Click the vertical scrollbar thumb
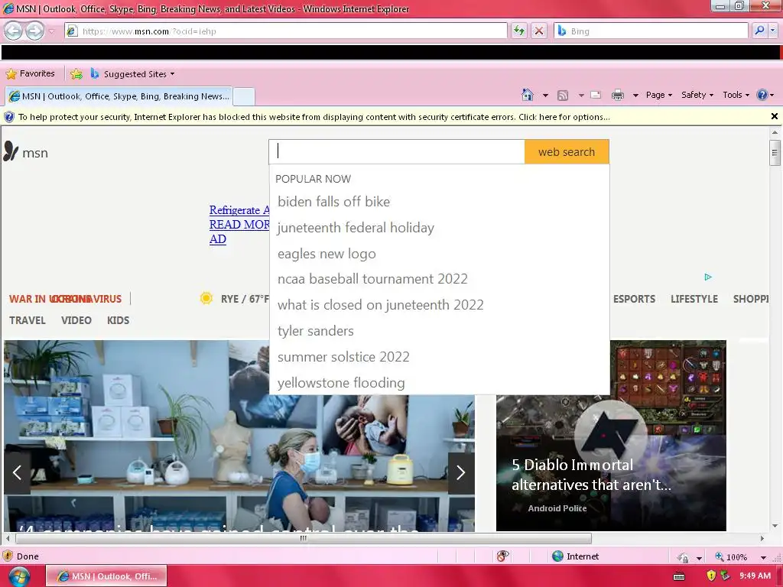Image resolution: width=783 pixels, height=587 pixels. tap(775, 152)
